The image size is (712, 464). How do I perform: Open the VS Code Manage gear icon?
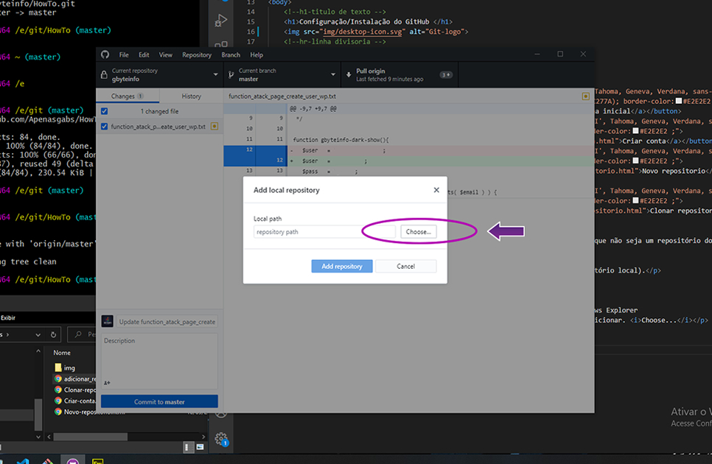[x=221, y=439]
